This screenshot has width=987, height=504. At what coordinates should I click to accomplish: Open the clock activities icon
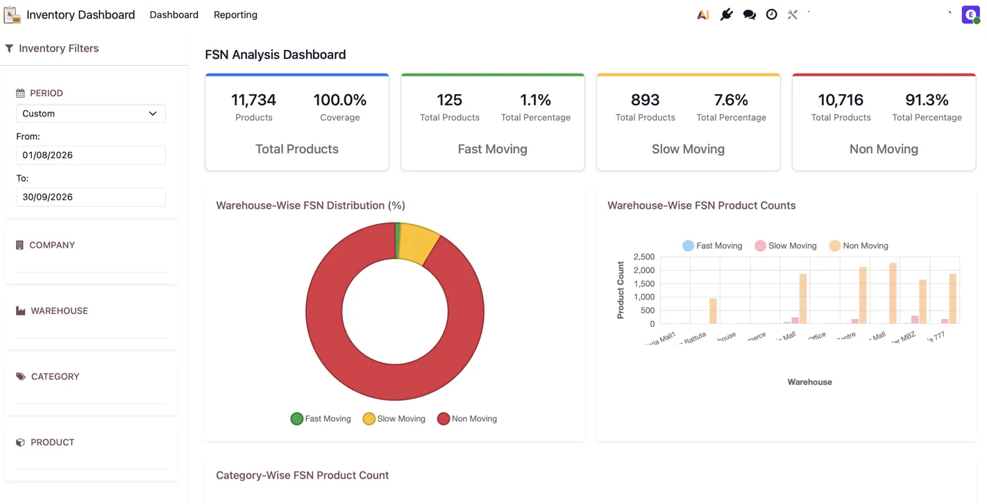click(771, 15)
